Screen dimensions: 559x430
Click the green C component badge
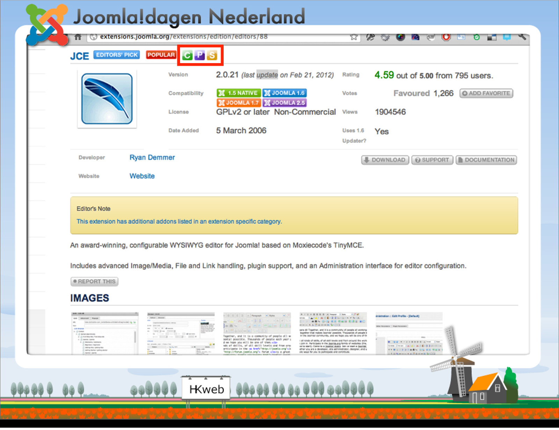click(x=187, y=55)
